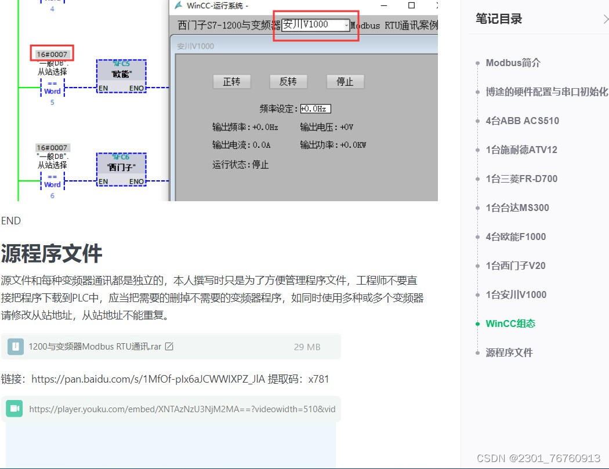Viewport: 609px width, 469px height.
Task: Click the pan.baidu.com share link text
Action: [x=148, y=379]
